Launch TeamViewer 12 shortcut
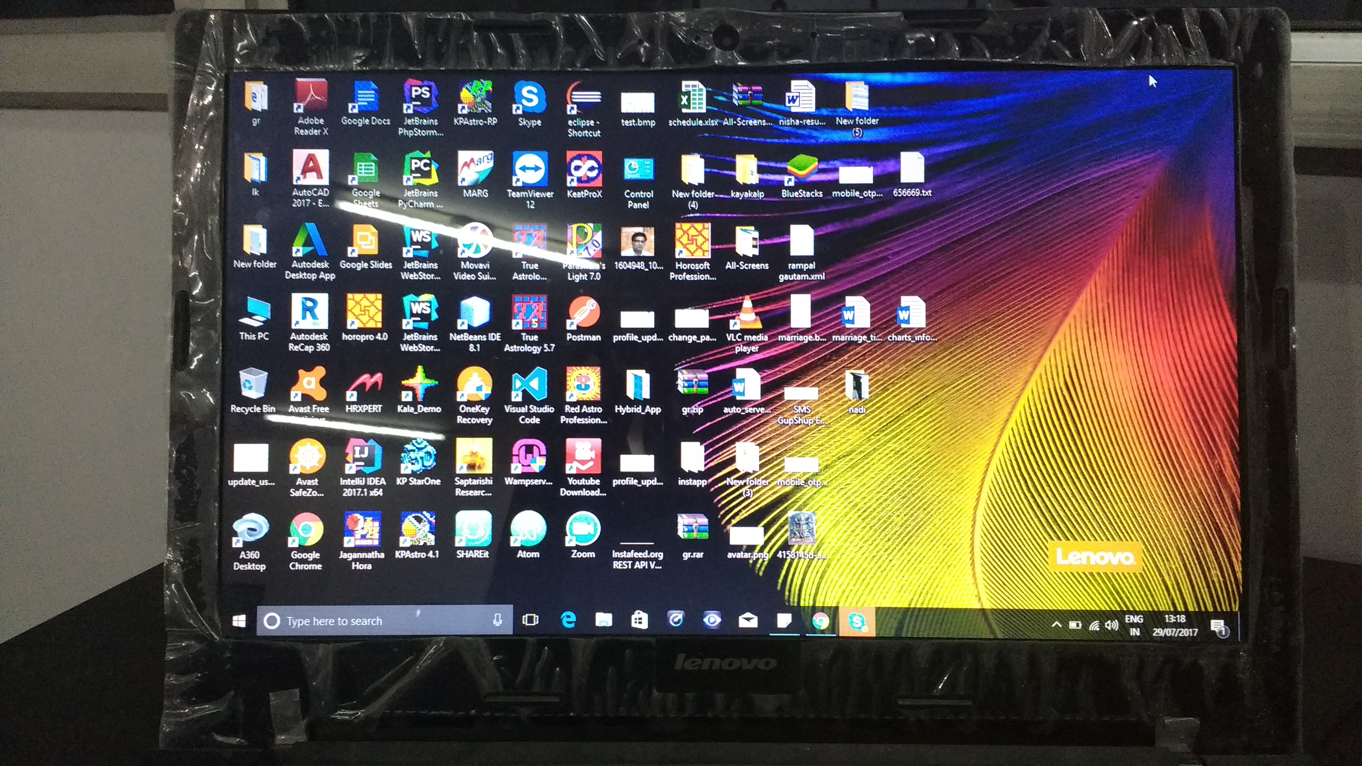Image resolution: width=1362 pixels, height=766 pixels. (x=530, y=180)
